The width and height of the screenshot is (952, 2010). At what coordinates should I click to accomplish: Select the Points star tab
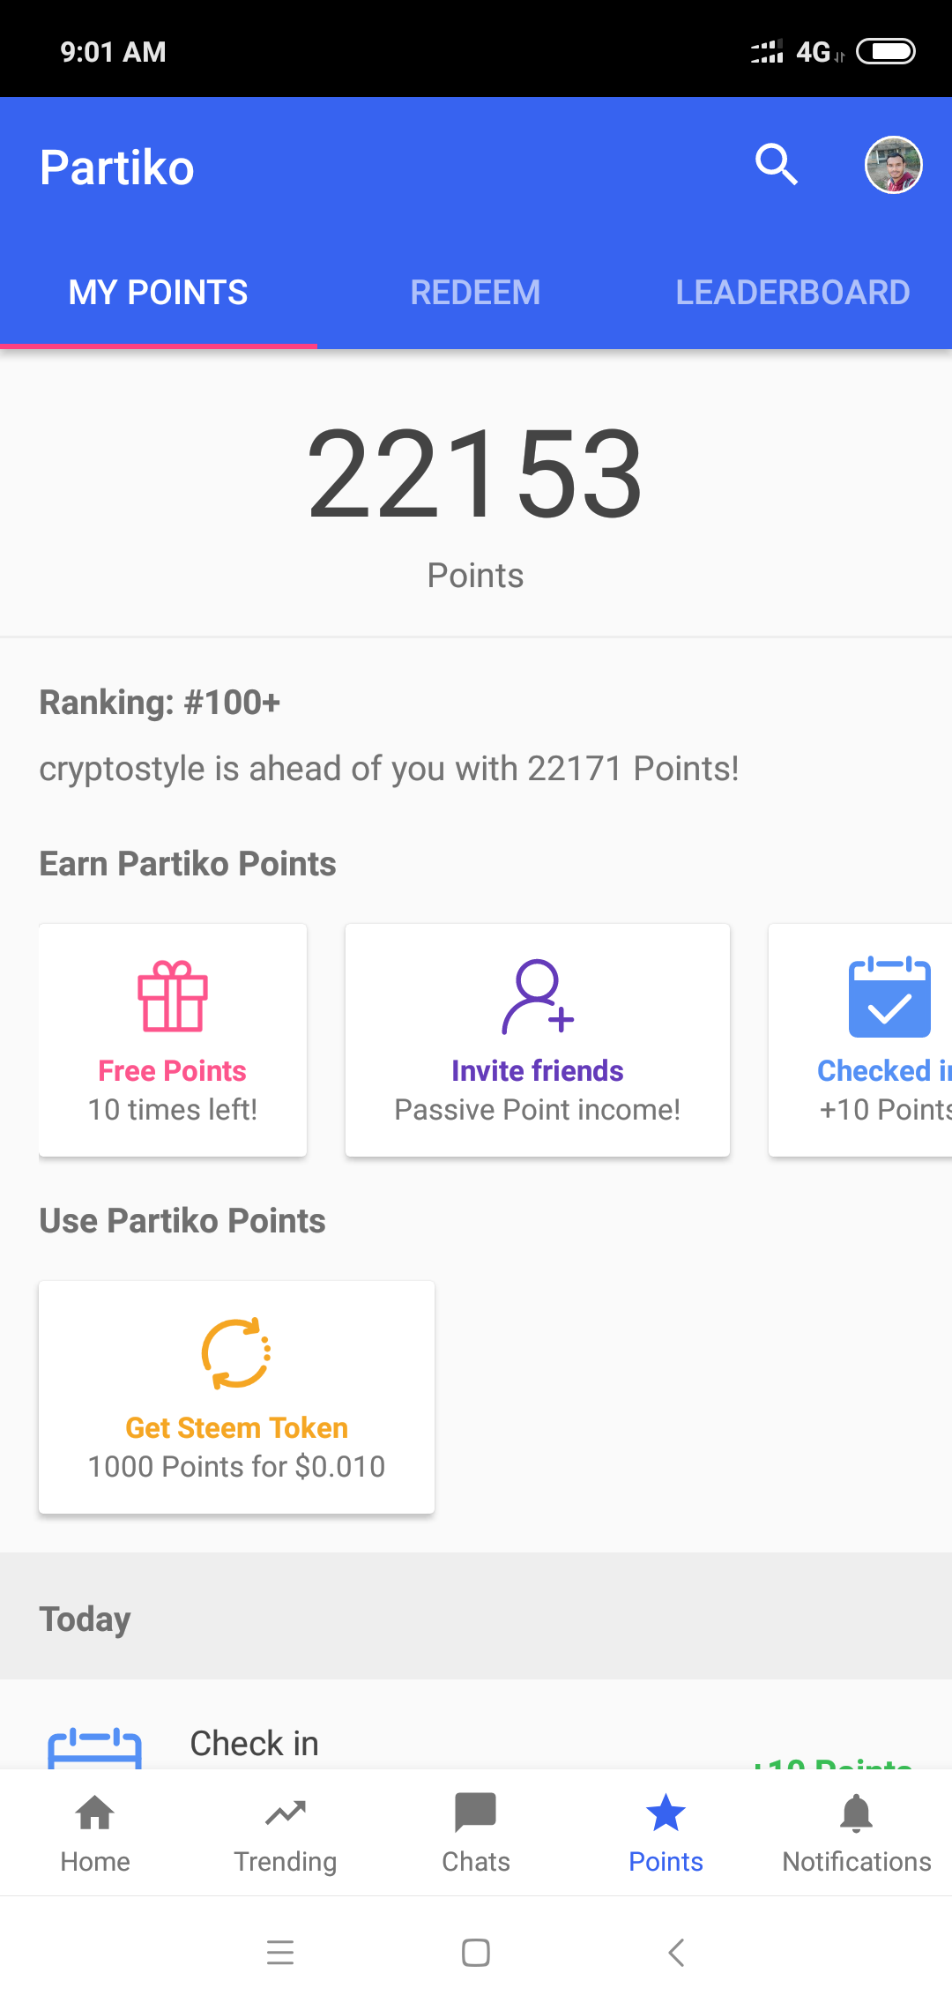pos(666,1832)
